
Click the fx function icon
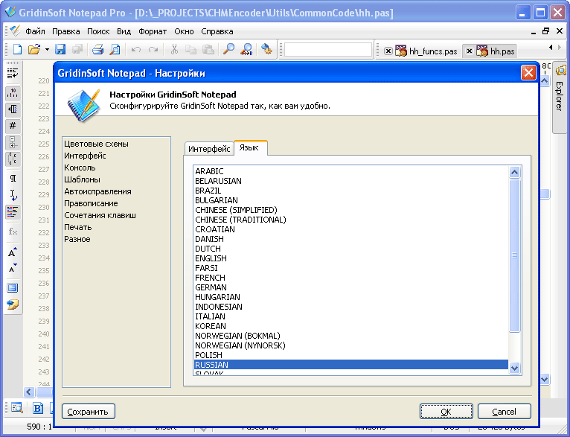click(x=13, y=232)
